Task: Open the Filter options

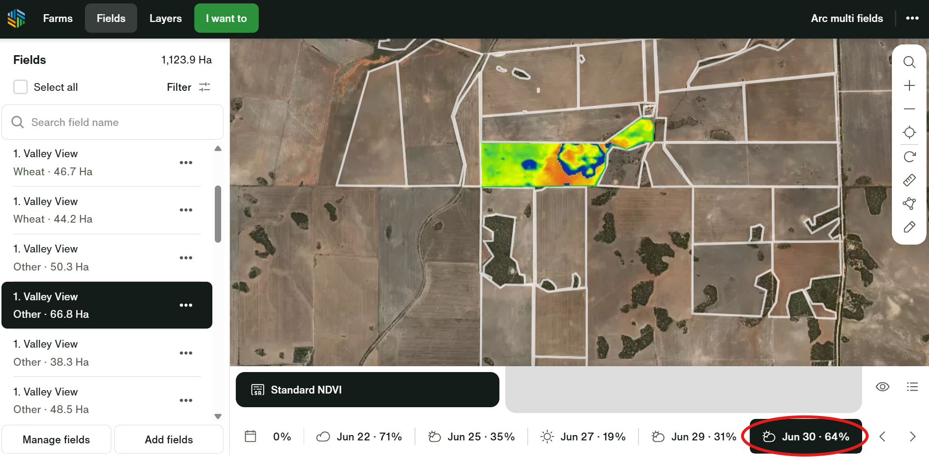Action: (188, 87)
